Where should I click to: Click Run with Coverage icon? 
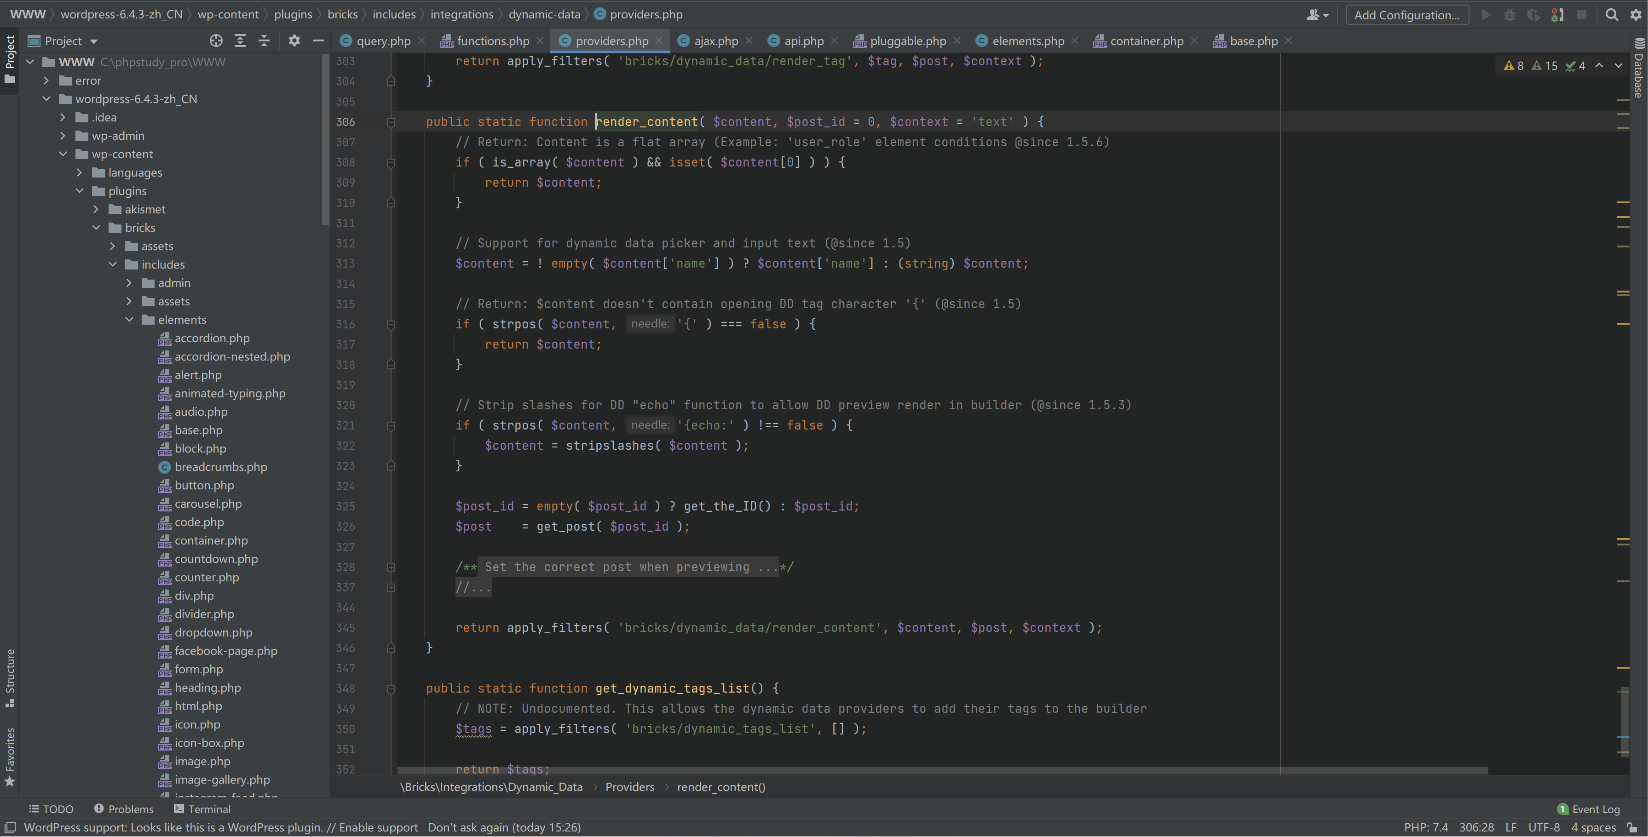click(x=1533, y=15)
